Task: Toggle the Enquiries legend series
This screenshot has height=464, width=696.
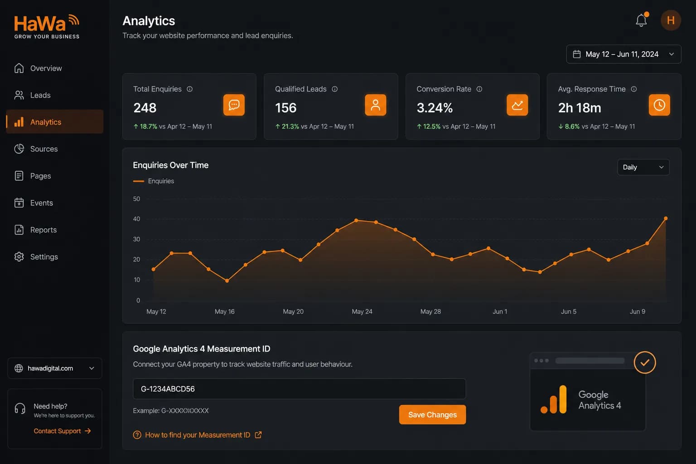Action: [x=154, y=181]
